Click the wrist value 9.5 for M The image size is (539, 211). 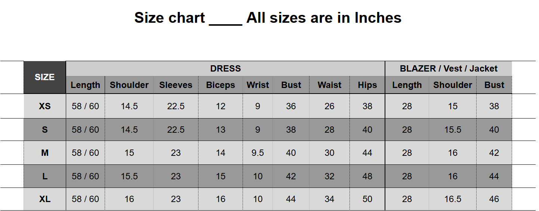(x=258, y=153)
